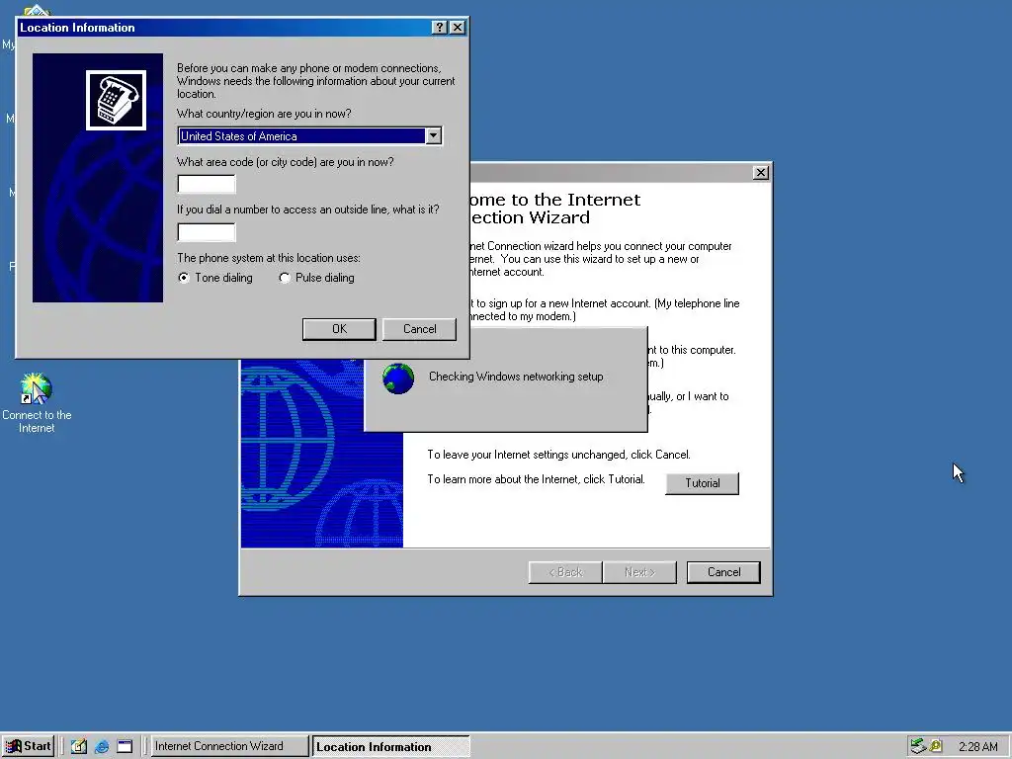
Task: Launch Internet Explorer from quick launch
Action: coord(102,747)
